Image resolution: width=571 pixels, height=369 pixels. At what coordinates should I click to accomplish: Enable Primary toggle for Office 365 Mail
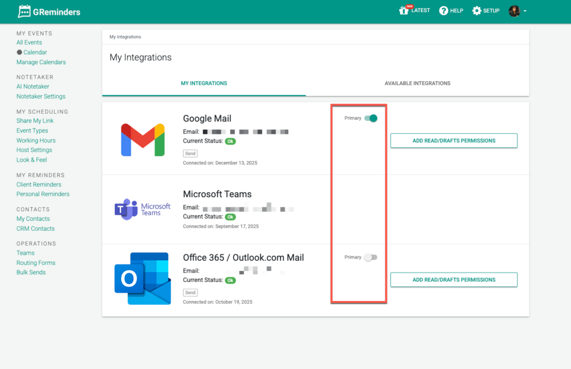click(370, 258)
